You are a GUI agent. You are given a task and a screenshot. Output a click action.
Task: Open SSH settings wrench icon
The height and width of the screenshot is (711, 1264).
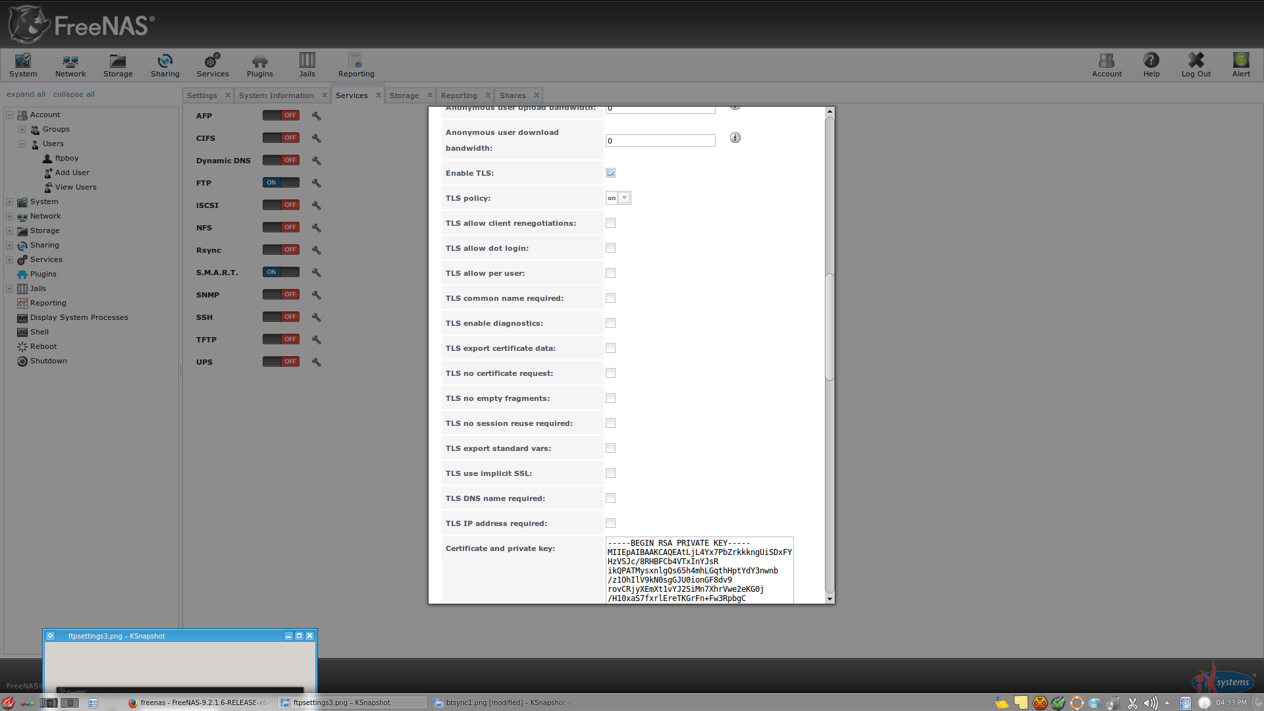pos(317,317)
